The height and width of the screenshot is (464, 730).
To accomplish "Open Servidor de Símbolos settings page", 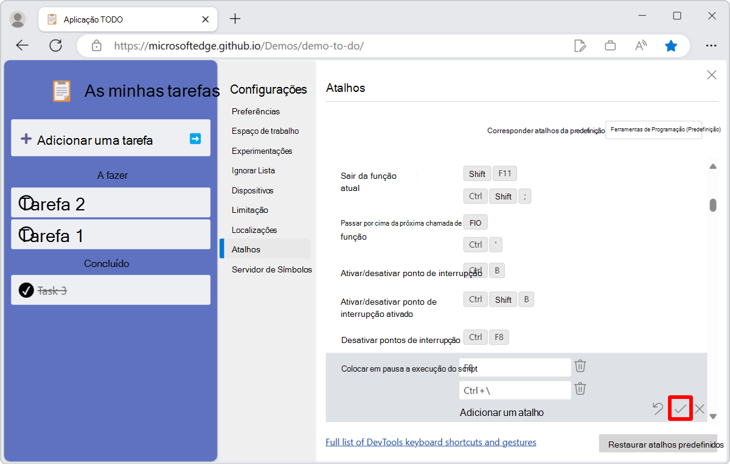I will click(271, 269).
